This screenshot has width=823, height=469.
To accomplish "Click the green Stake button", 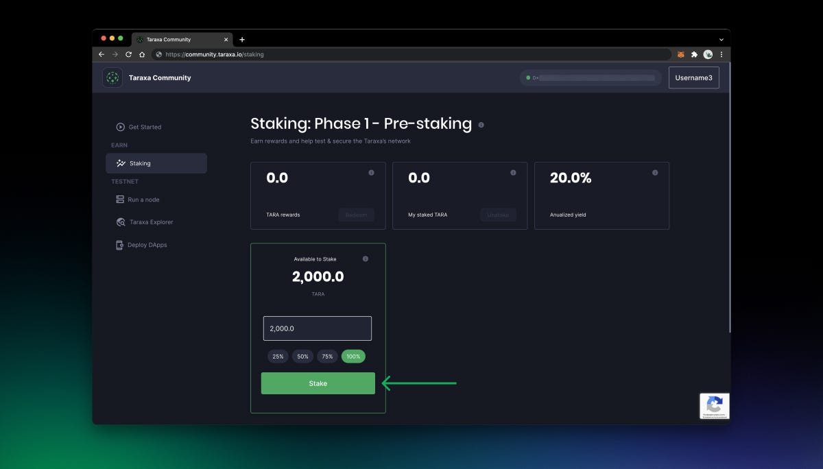I will [x=318, y=383].
